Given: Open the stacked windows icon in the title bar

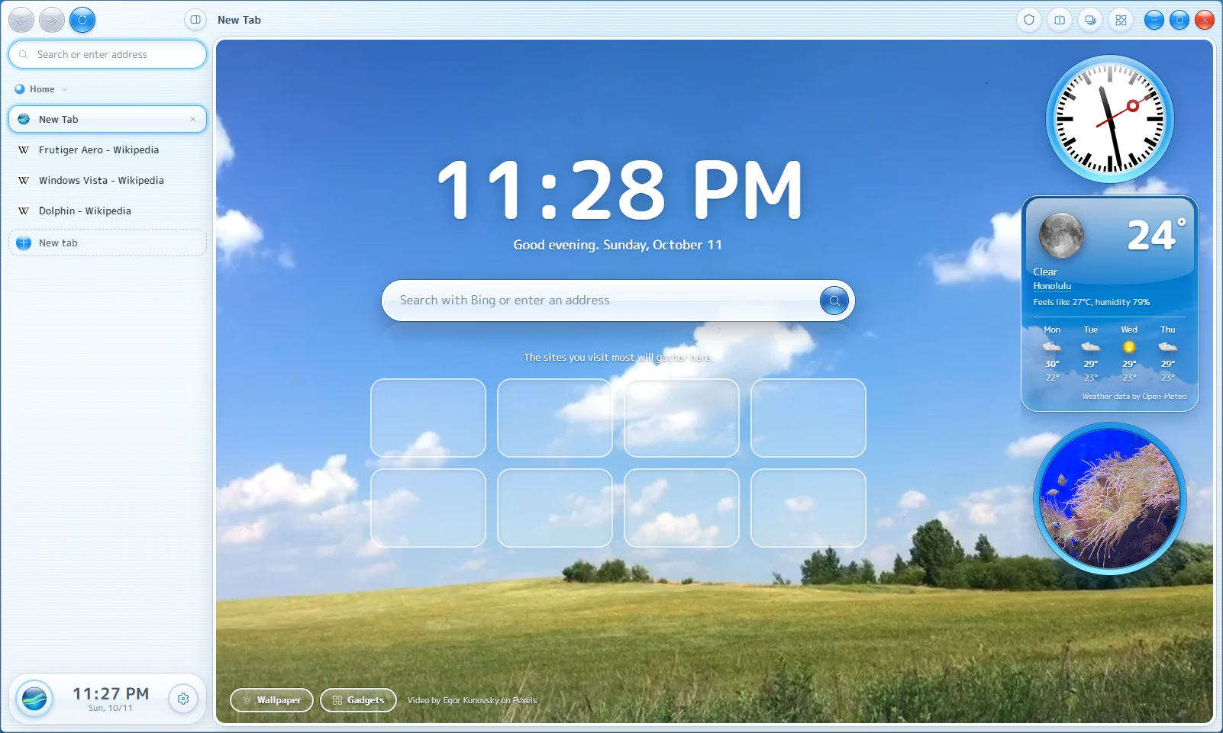Looking at the screenshot, I should pos(1090,20).
